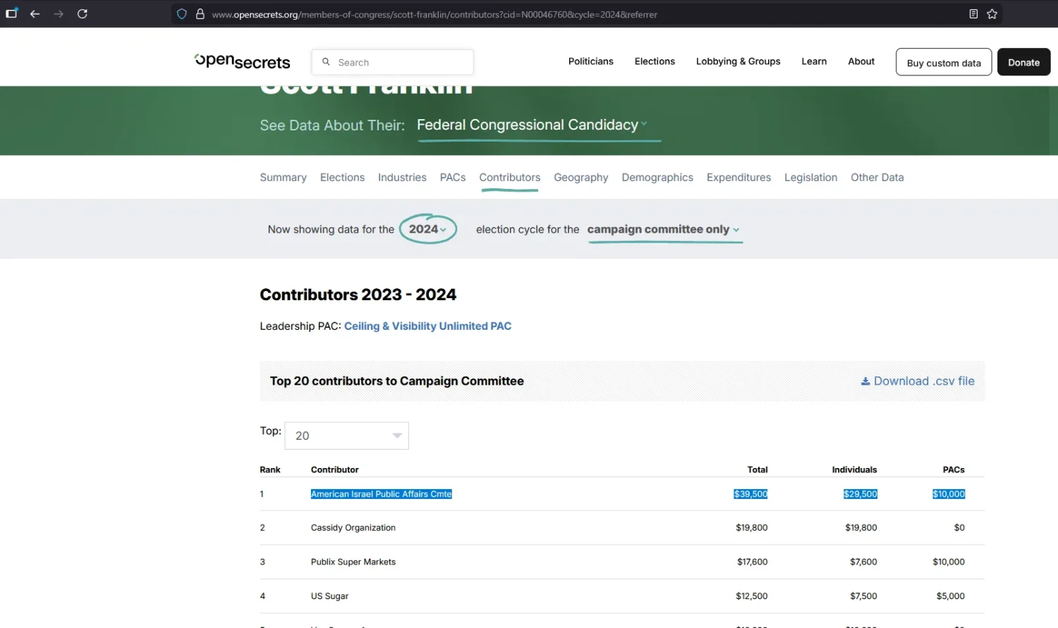
Task: Switch to the Geography tab
Action: click(581, 178)
